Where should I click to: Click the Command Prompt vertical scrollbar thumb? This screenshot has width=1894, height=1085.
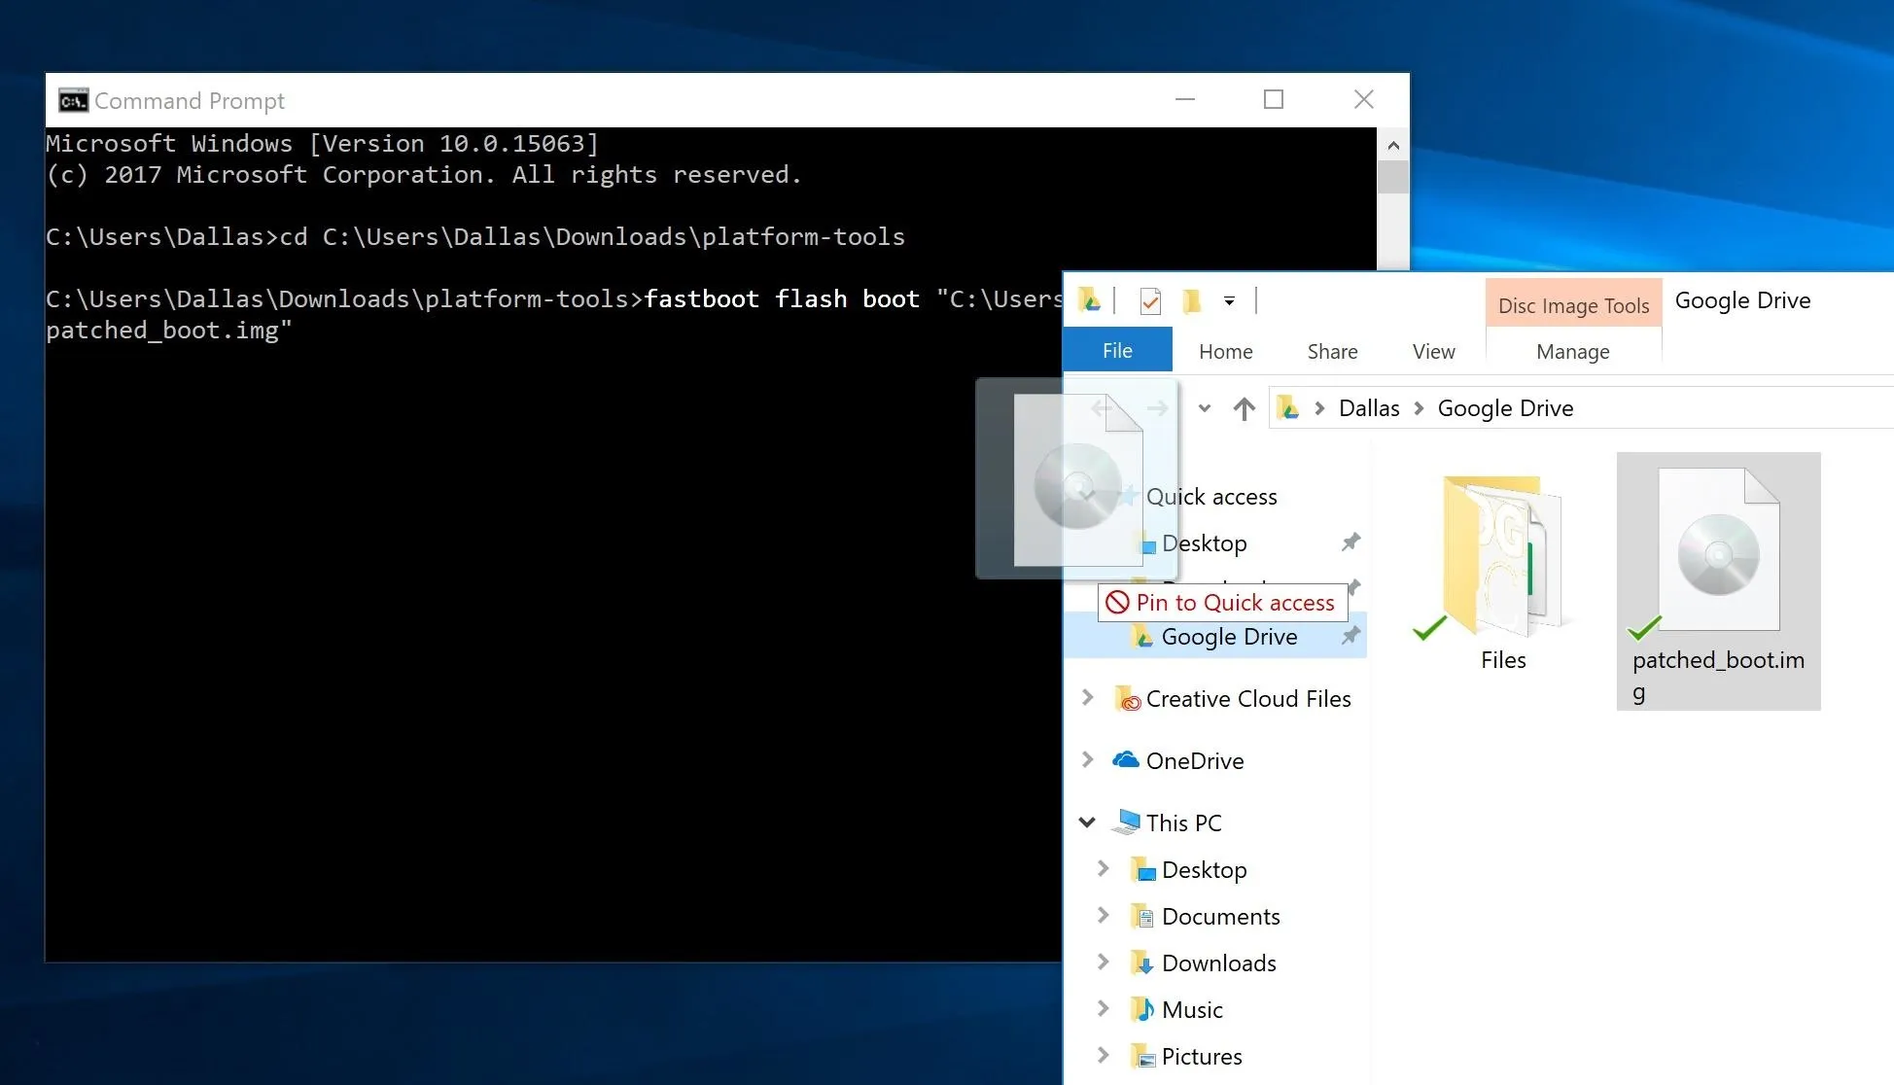point(1392,177)
